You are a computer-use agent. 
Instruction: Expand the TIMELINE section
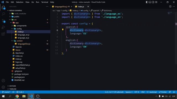point(28,89)
